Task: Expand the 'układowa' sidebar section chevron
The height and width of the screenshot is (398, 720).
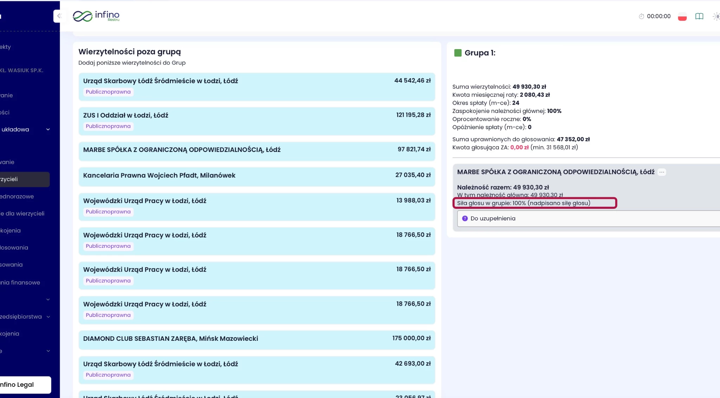Action: click(x=48, y=130)
